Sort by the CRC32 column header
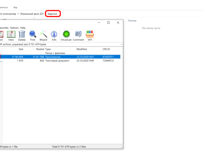Image resolution: width=203 pixels, height=151 pixels. tap(106, 49)
